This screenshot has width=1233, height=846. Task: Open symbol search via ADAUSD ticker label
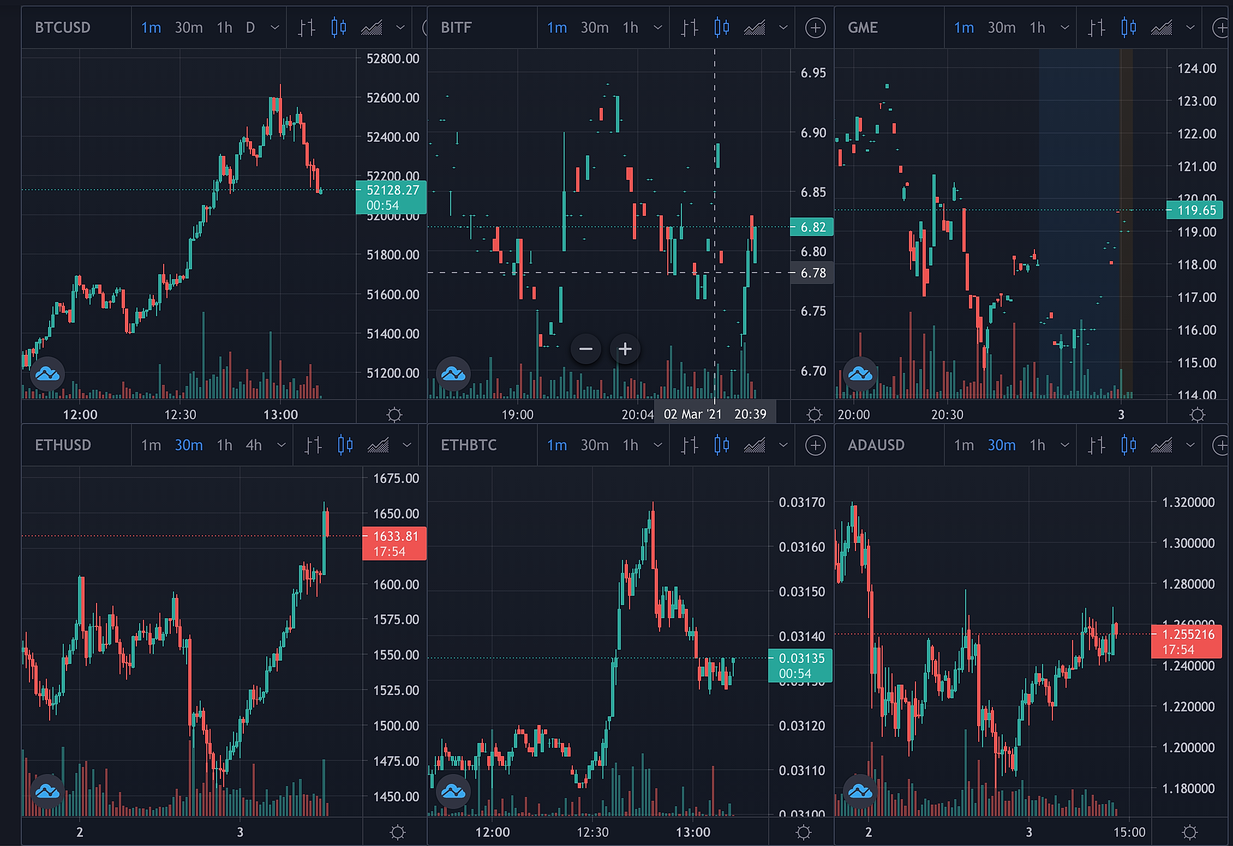[876, 445]
